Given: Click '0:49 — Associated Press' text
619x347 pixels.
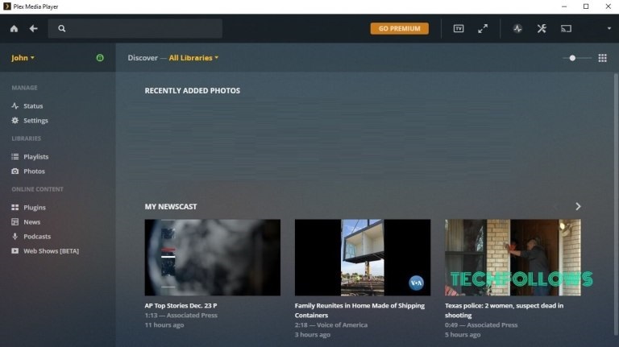Looking at the screenshot, I should (x=481, y=325).
